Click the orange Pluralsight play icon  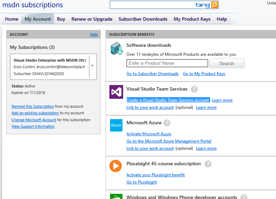coord(116,166)
